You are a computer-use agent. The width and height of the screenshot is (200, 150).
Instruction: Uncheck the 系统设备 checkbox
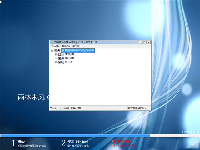[59, 58]
